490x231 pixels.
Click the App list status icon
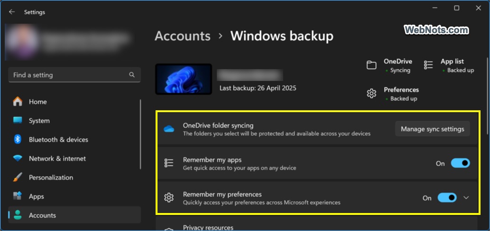pos(428,65)
